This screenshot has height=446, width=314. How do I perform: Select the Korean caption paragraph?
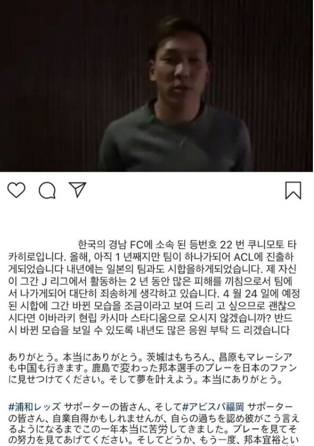[154, 287]
